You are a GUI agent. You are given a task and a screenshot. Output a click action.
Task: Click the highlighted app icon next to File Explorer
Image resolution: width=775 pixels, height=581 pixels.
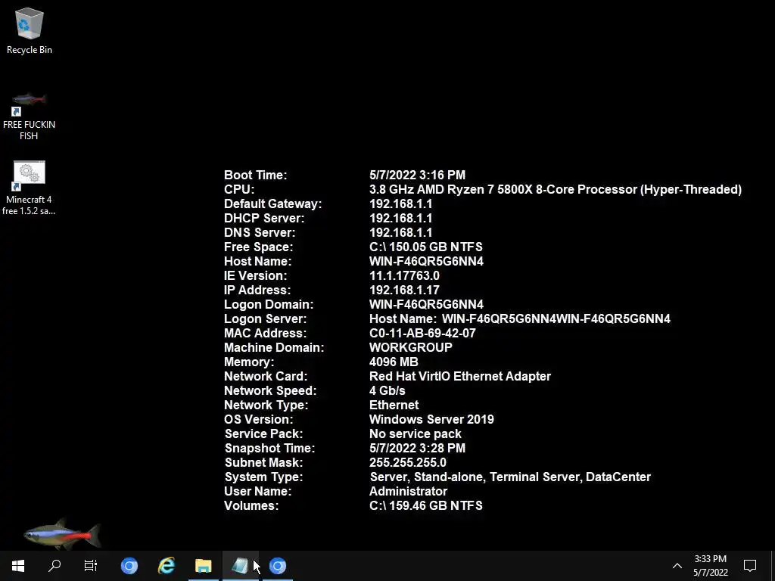coord(240,566)
